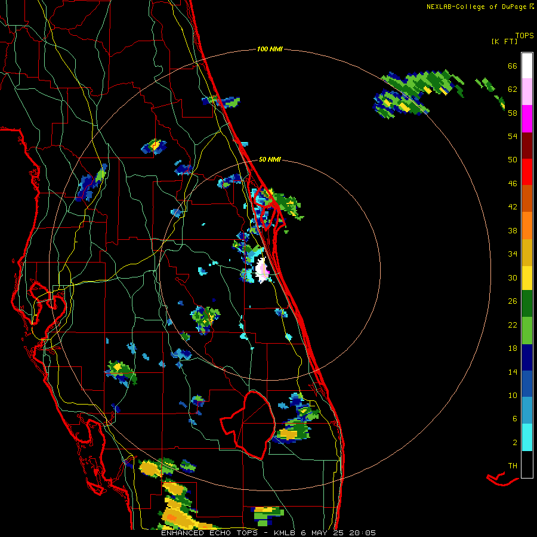Click the navy blue legend color block

(x=527, y=357)
